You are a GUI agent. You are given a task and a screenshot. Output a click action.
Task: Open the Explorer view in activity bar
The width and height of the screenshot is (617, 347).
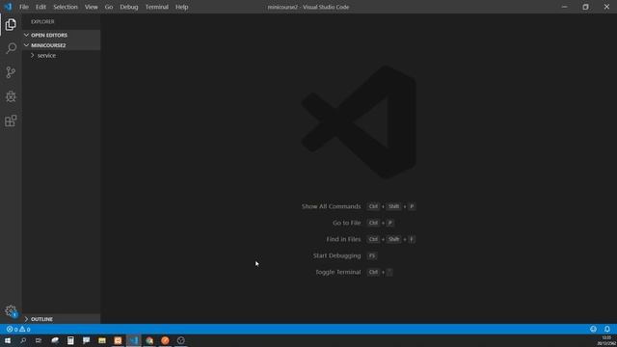(11, 25)
